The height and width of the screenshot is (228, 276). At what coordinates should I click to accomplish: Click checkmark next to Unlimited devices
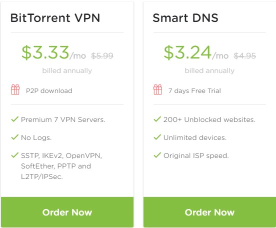click(x=157, y=137)
